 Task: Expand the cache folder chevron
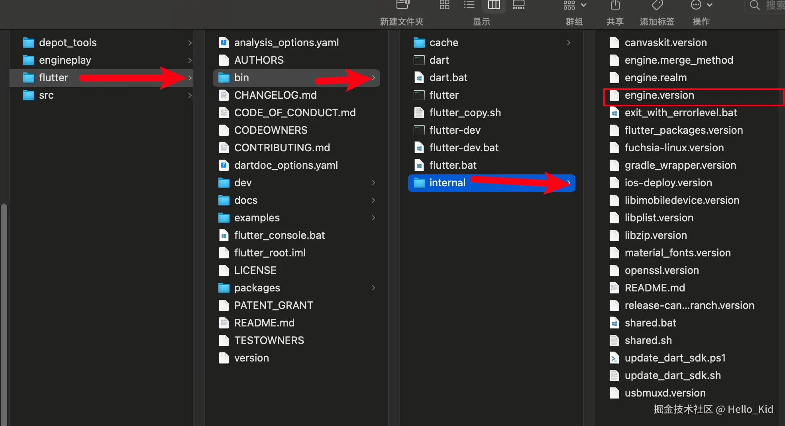click(569, 43)
